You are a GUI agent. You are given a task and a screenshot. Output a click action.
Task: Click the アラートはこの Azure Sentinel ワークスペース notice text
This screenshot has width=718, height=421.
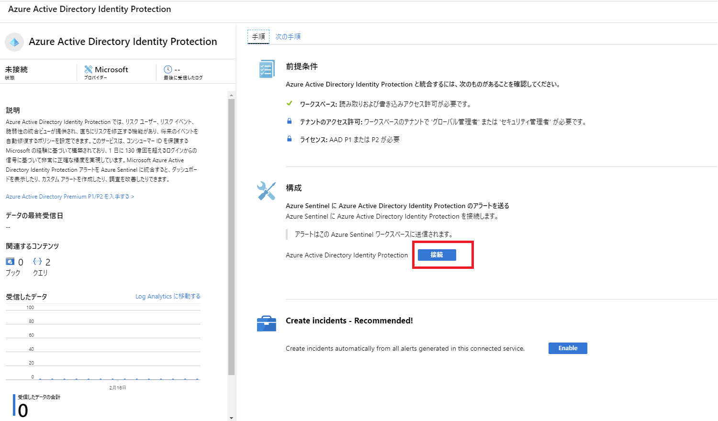374,234
